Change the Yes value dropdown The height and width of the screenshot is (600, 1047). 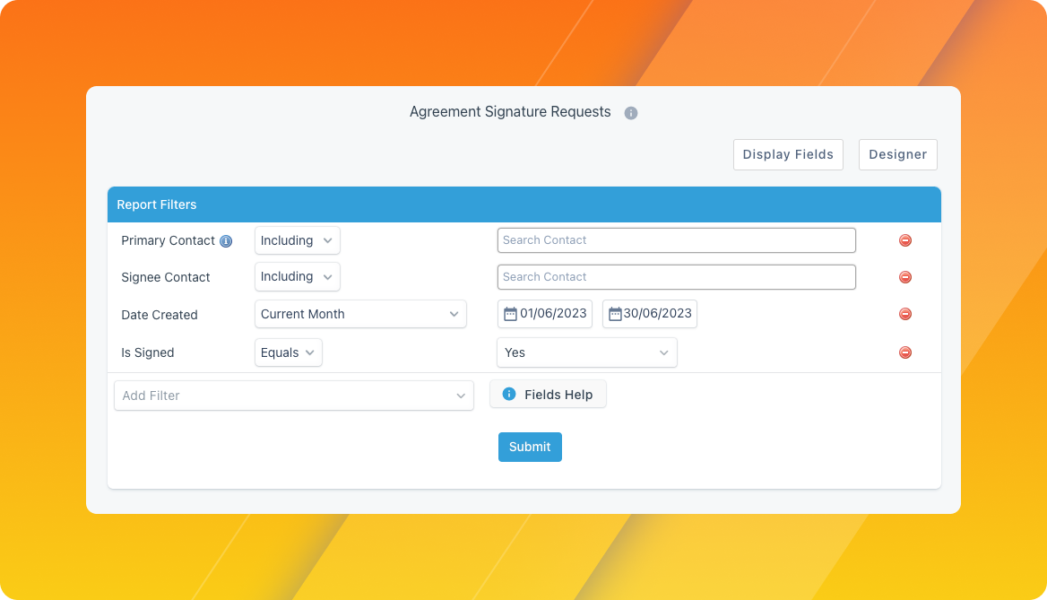pyautogui.click(x=586, y=352)
